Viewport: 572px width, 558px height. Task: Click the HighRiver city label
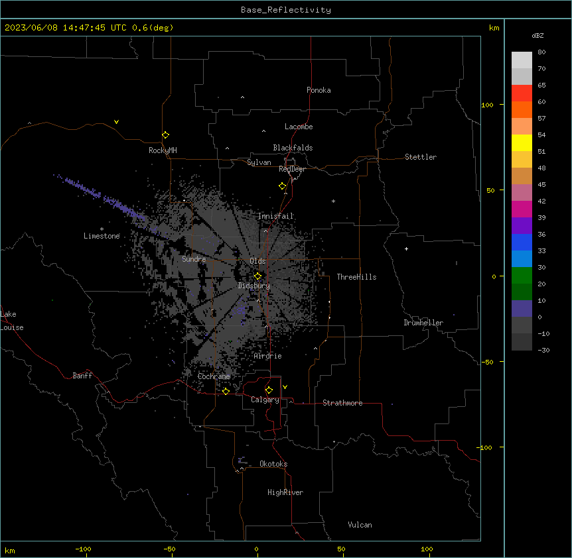(285, 492)
